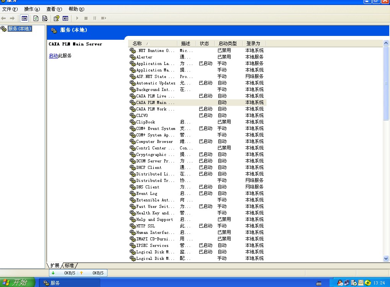Select 服务(本地) in the left tree
The image size is (390, 287).
tap(19, 29)
